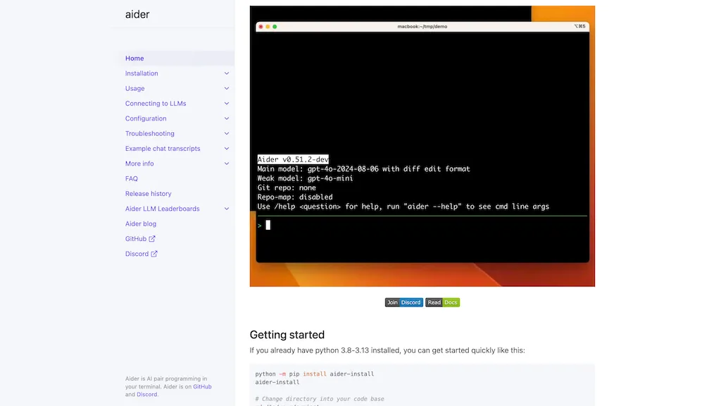The image size is (721, 406).
Task: Open the Troubleshooting sidebar page
Action: 149,133
